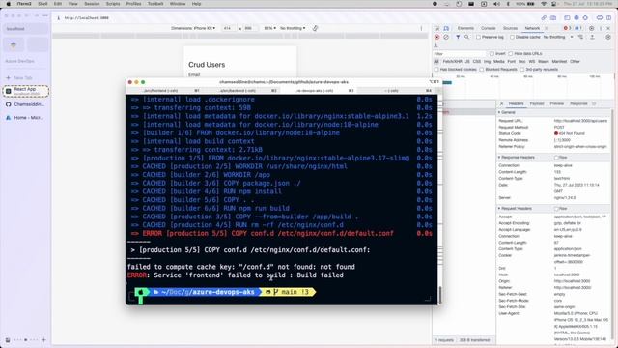Switch to the Console tab in DevTools

tap(488, 28)
